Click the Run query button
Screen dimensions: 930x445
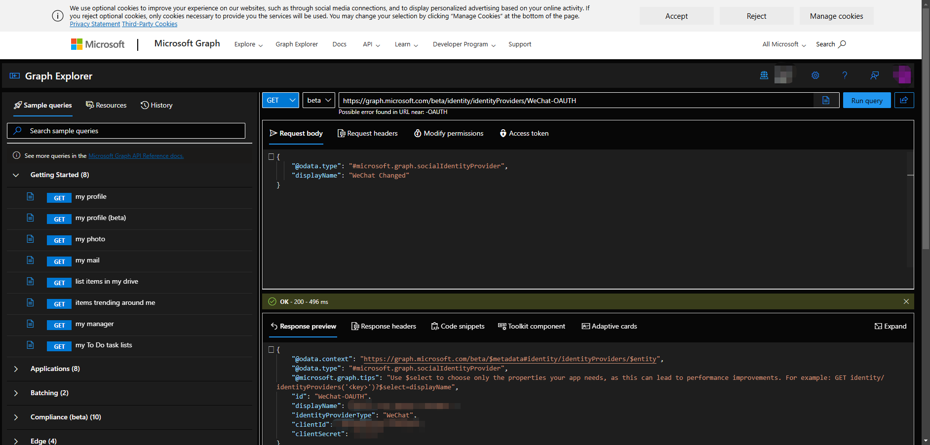click(x=867, y=100)
